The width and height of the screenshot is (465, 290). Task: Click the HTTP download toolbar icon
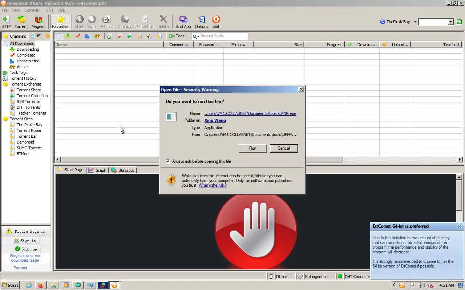[x=6, y=22]
